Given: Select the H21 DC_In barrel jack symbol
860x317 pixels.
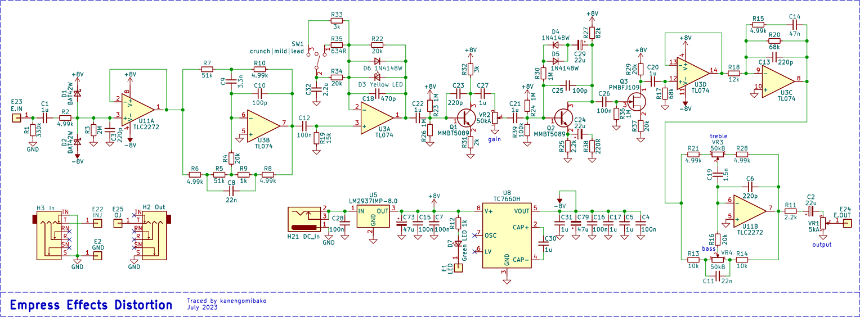Looking at the screenshot, I should click(304, 218).
